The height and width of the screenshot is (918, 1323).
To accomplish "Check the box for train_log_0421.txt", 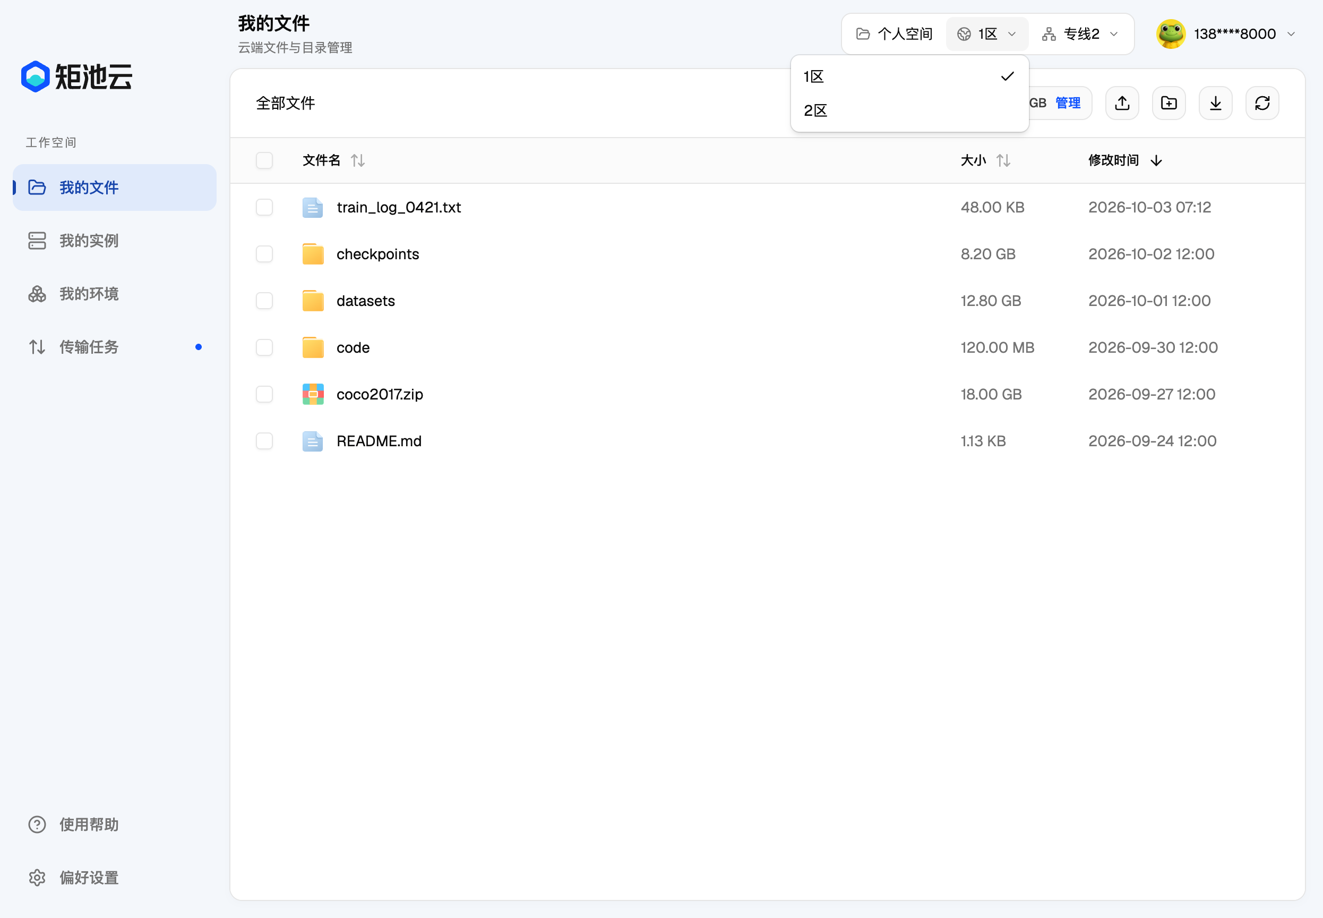I will [x=264, y=207].
